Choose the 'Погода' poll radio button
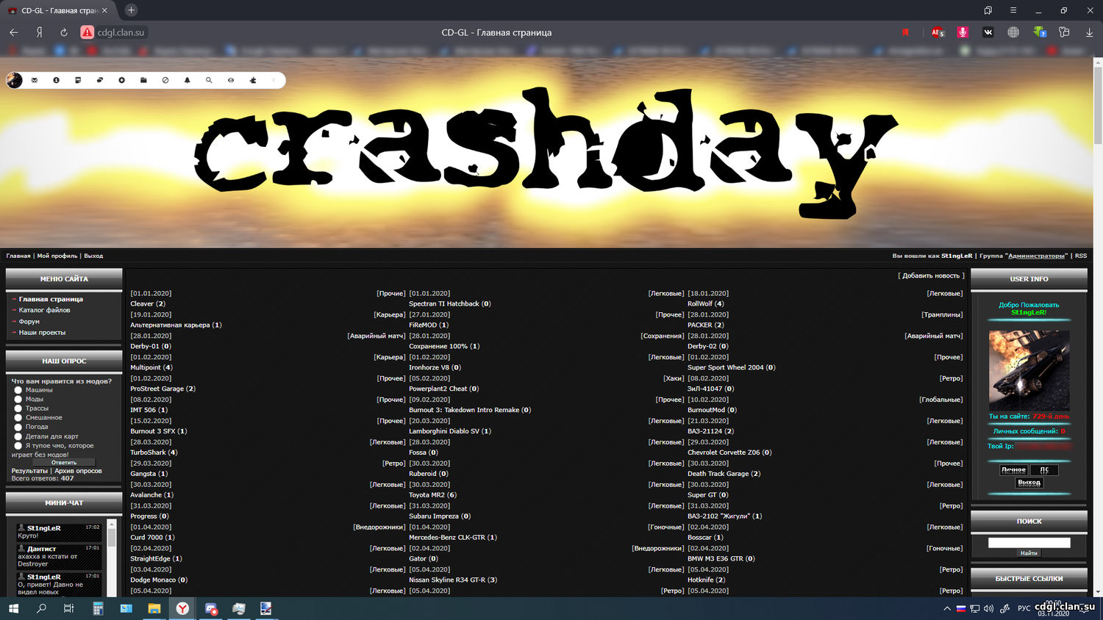 click(18, 427)
